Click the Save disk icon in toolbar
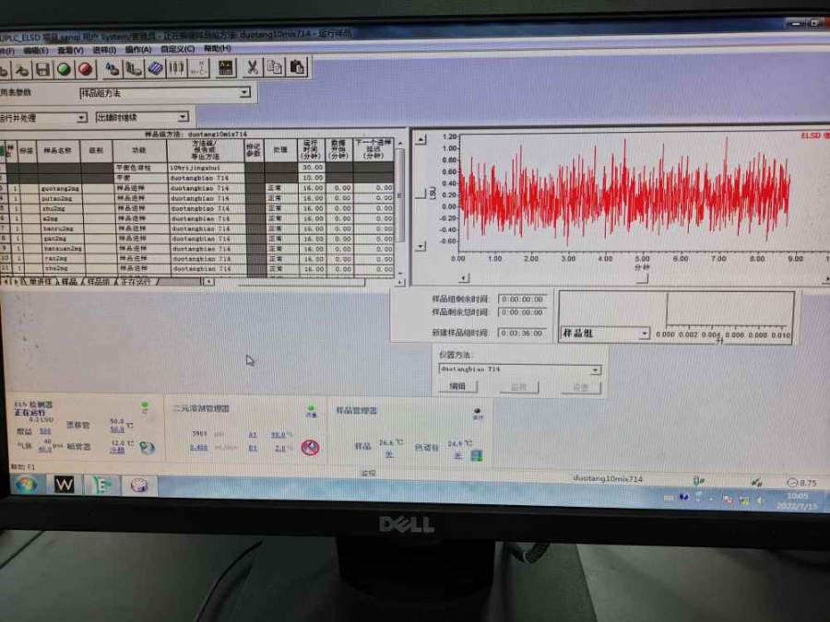The height and width of the screenshot is (622, 830). tap(42, 69)
